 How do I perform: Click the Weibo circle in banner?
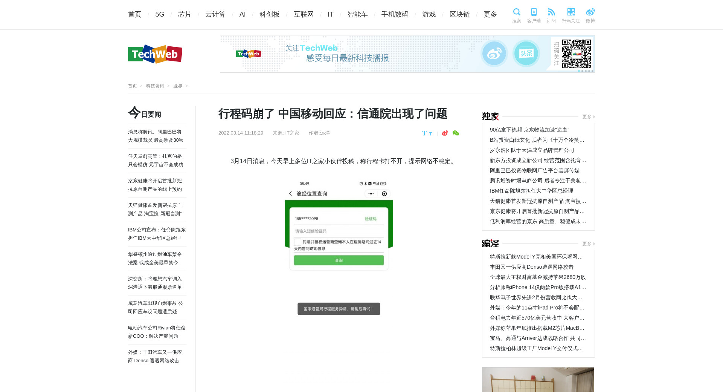coord(494,54)
